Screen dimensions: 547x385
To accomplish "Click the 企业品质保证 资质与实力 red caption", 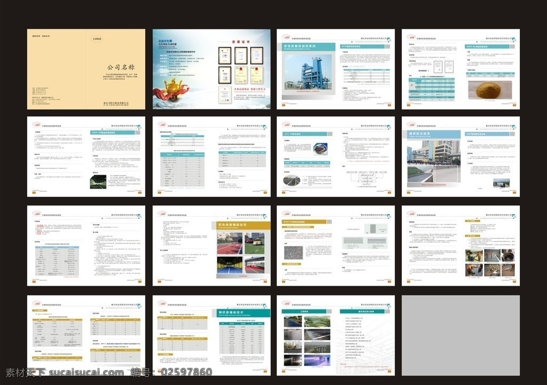I will [249, 89].
